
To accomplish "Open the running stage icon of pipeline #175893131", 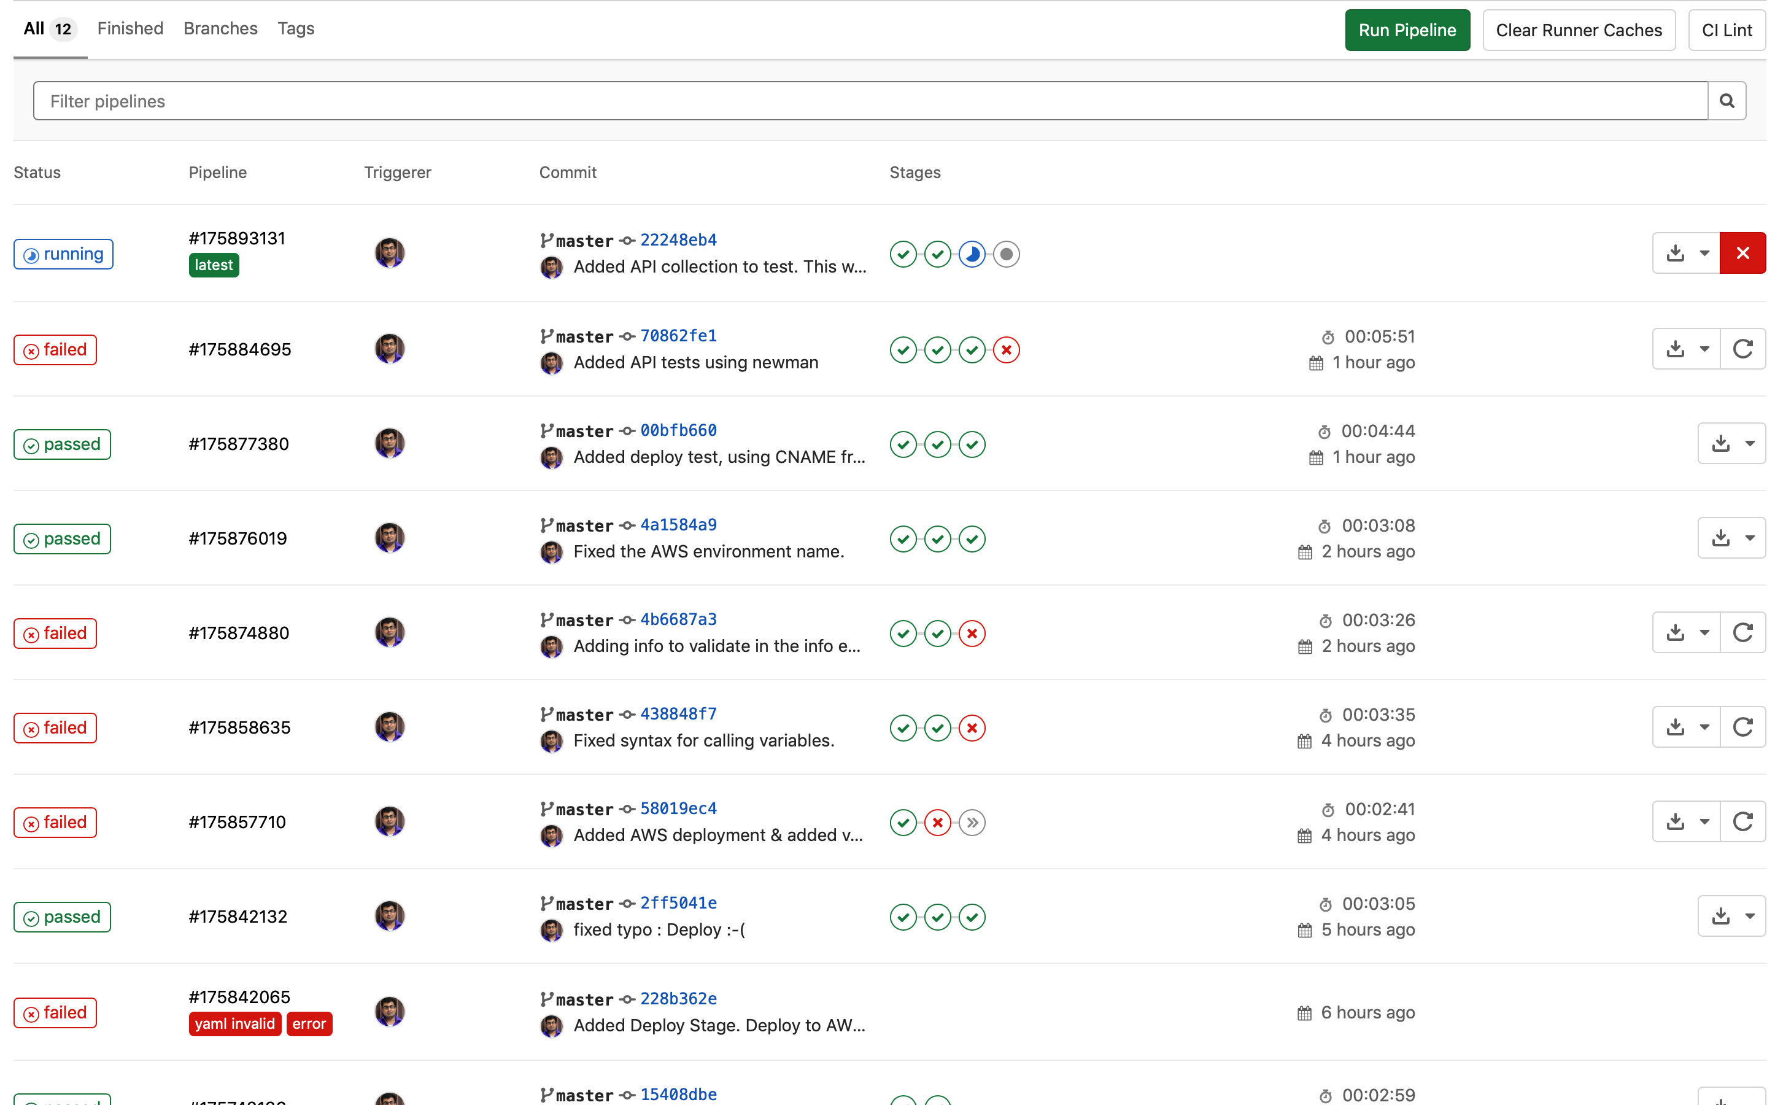I will pos(972,254).
